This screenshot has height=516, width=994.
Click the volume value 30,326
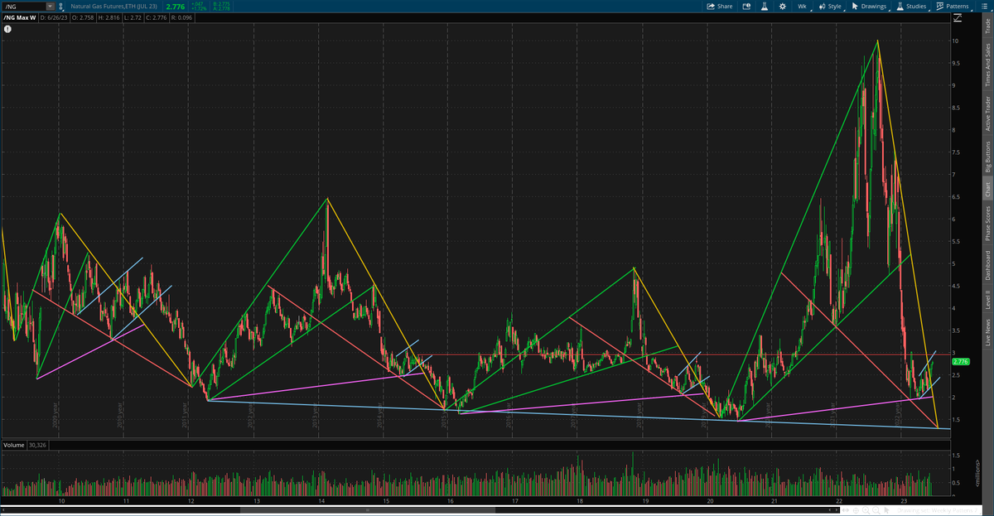point(38,445)
